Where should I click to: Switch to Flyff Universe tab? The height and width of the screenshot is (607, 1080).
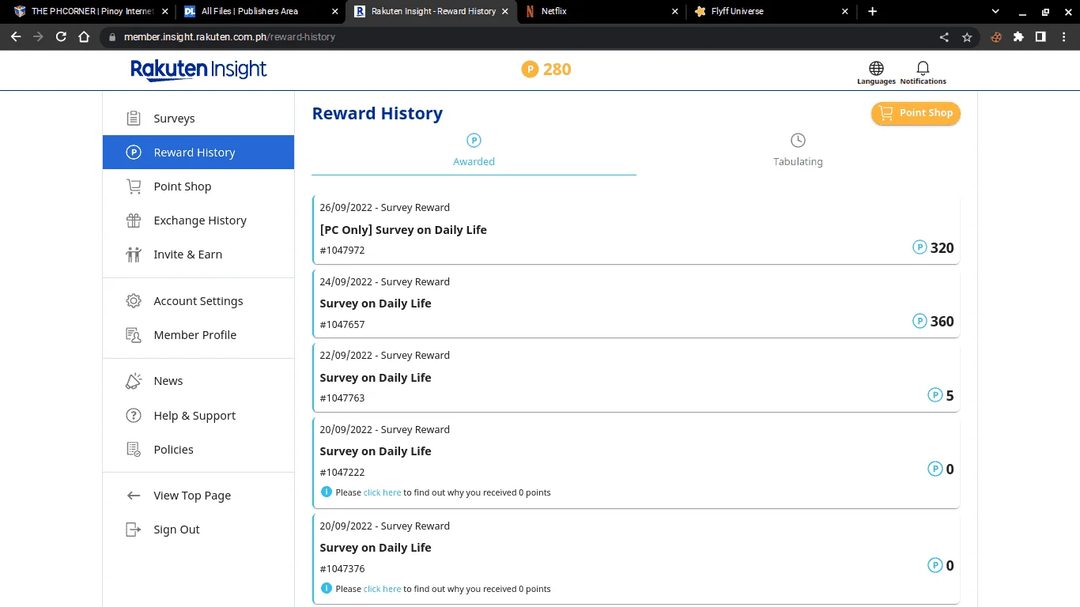pyautogui.click(x=771, y=12)
